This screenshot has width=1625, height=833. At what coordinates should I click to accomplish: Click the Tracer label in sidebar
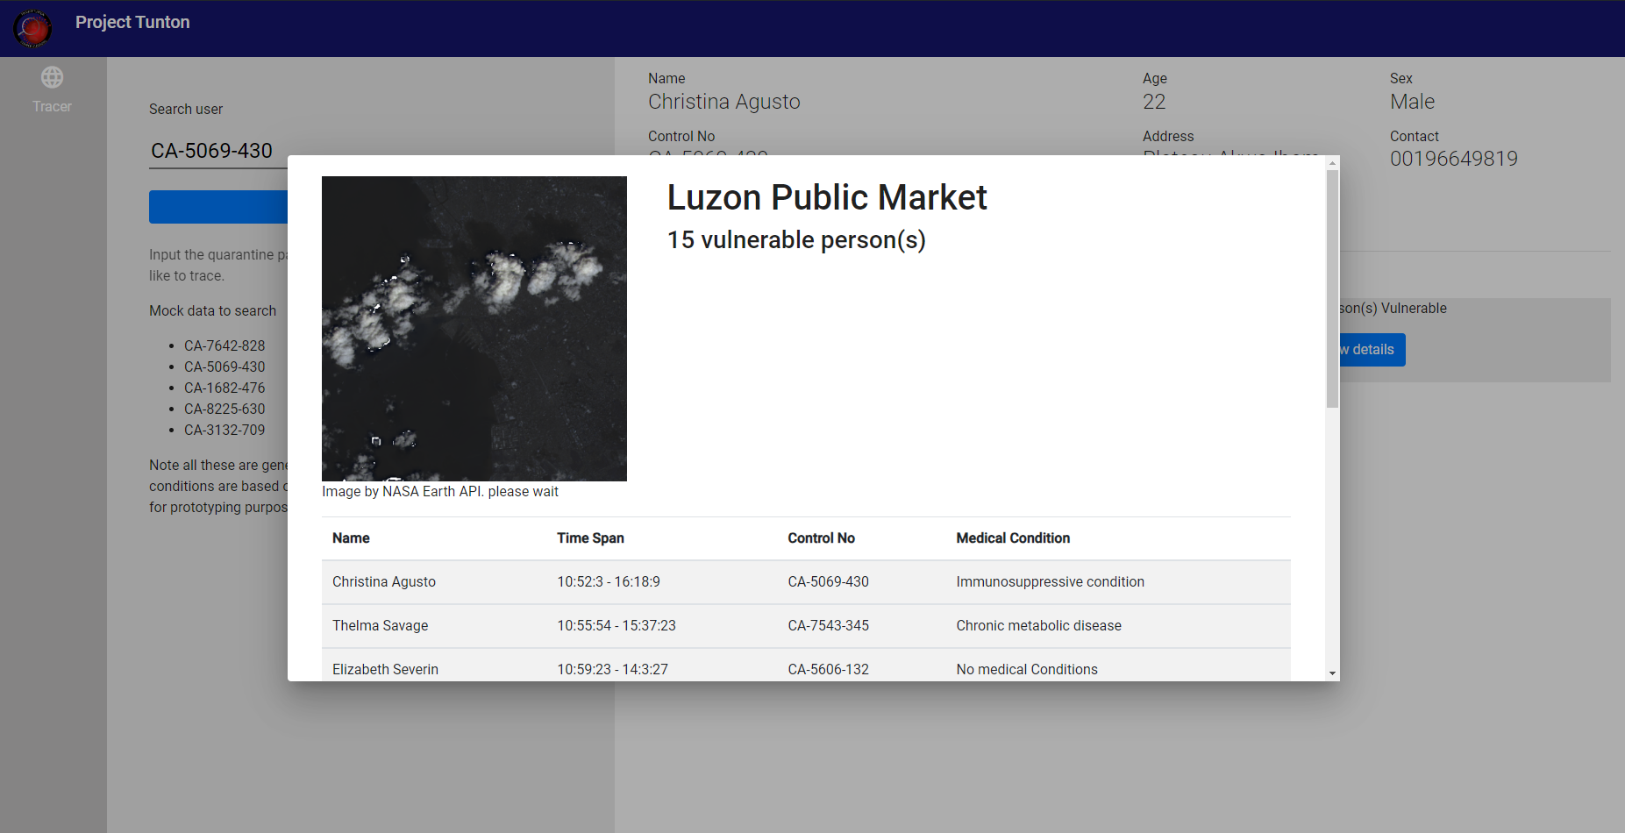pos(53,107)
